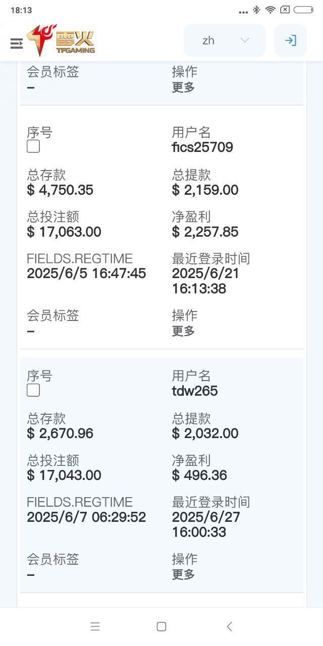Expand 更多 actions for tdw265
The width and height of the screenshot is (323, 646).
[183, 574]
